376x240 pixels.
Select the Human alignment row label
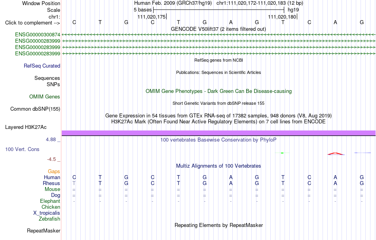pyautogui.click(x=52, y=177)
